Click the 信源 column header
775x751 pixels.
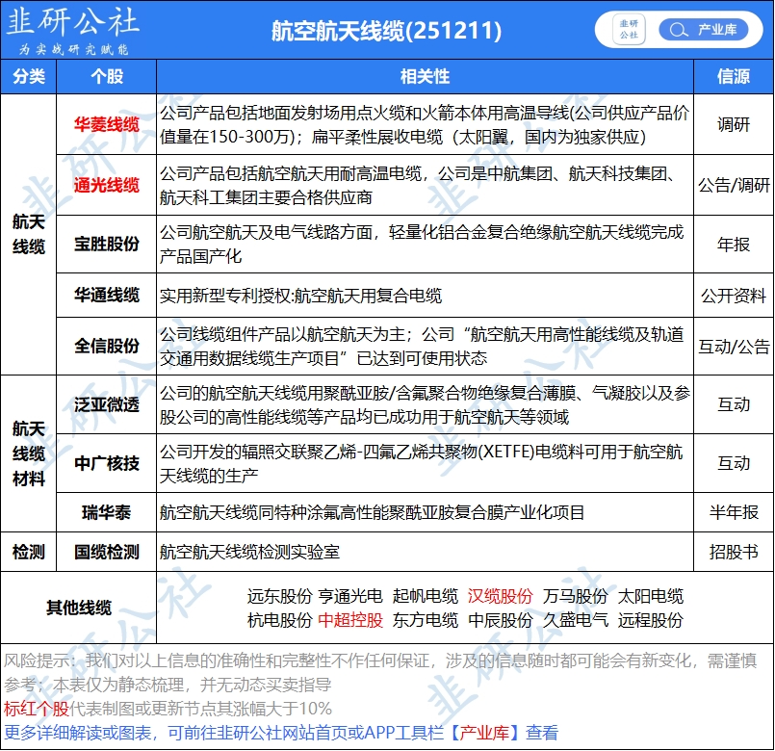click(x=734, y=76)
